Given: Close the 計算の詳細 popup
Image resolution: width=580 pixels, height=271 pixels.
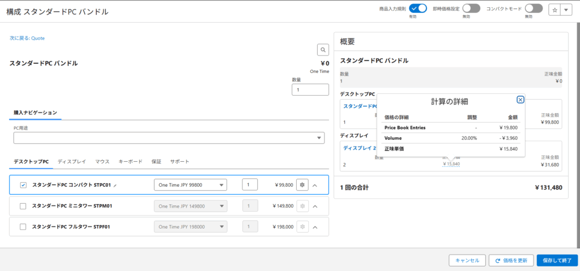Looking at the screenshot, I should pyautogui.click(x=520, y=100).
